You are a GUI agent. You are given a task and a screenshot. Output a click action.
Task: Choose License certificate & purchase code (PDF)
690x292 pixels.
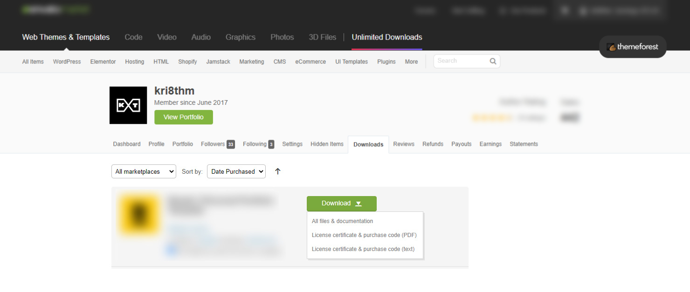pyautogui.click(x=364, y=235)
